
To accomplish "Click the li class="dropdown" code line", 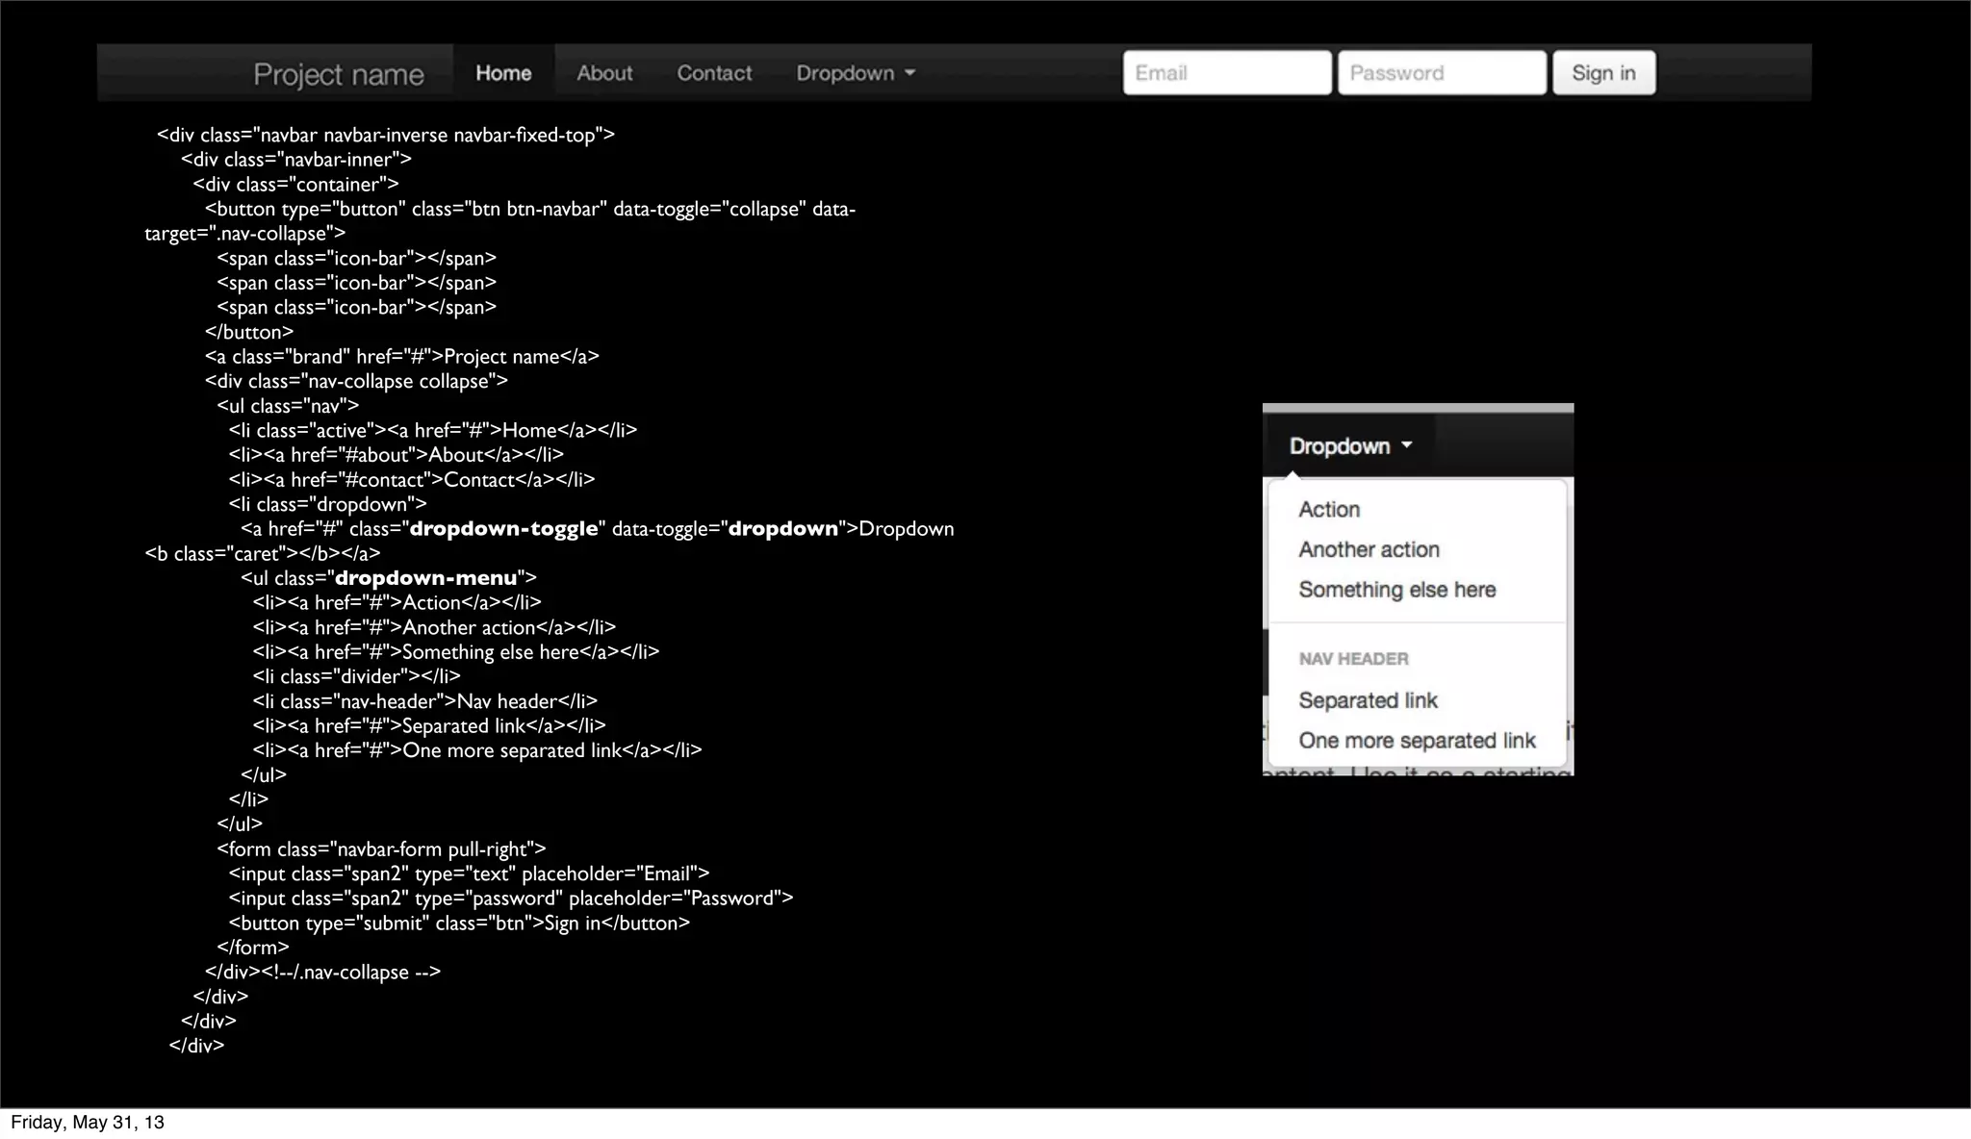I will [327, 504].
